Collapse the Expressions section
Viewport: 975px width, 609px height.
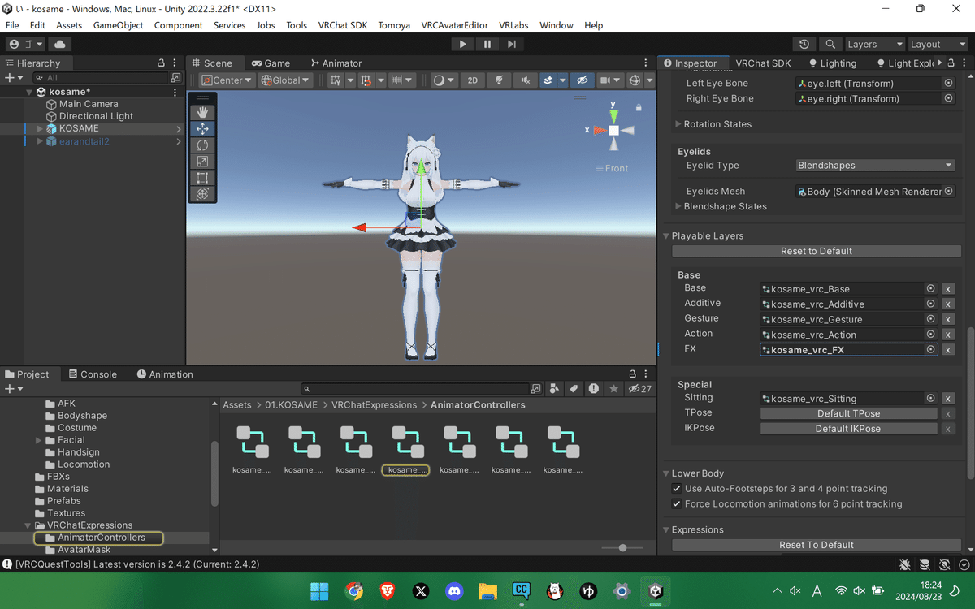(666, 530)
